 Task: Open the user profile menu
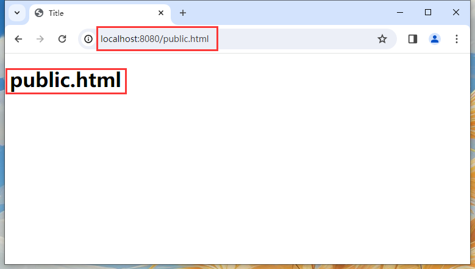point(435,39)
